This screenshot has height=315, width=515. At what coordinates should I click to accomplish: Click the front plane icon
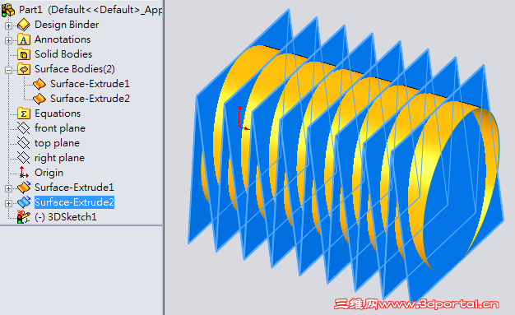[x=24, y=128]
